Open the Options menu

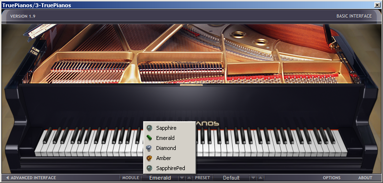(x=331, y=178)
